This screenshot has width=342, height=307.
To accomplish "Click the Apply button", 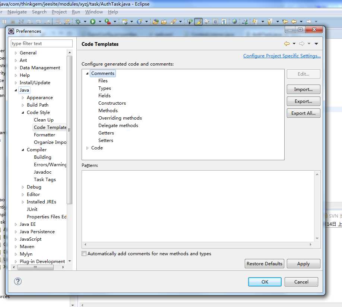I will click(303, 263).
